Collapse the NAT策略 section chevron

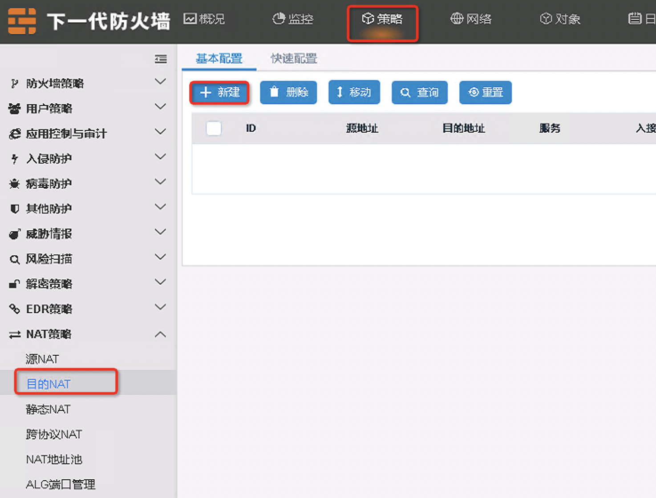click(159, 334)
